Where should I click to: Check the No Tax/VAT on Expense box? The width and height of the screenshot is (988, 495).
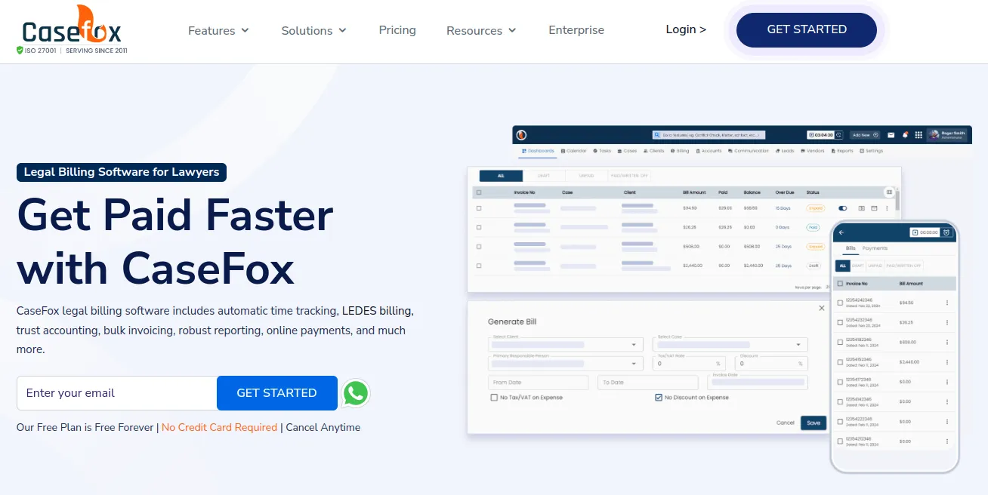click(x=494, y=398)
